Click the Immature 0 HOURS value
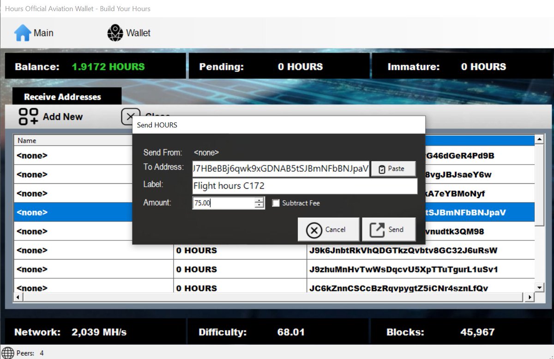 coord(483,66)
